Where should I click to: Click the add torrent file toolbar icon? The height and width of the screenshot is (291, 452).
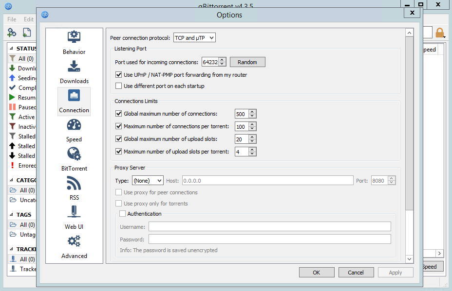coord(27,33)
